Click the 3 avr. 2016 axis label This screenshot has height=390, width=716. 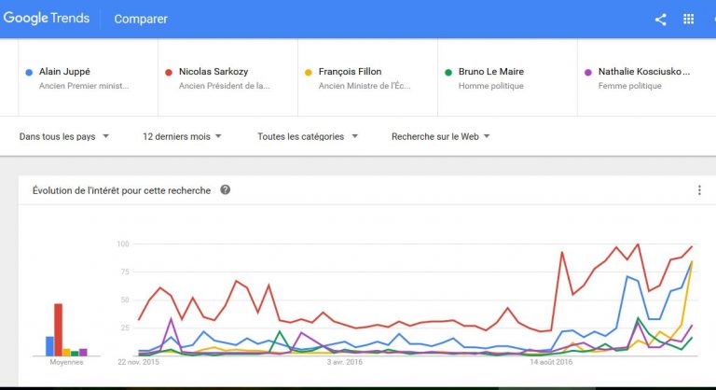pyautogui.click(x=344, y=362)
